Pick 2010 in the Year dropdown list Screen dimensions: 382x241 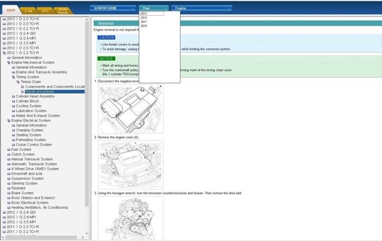[x=144, y=26]
